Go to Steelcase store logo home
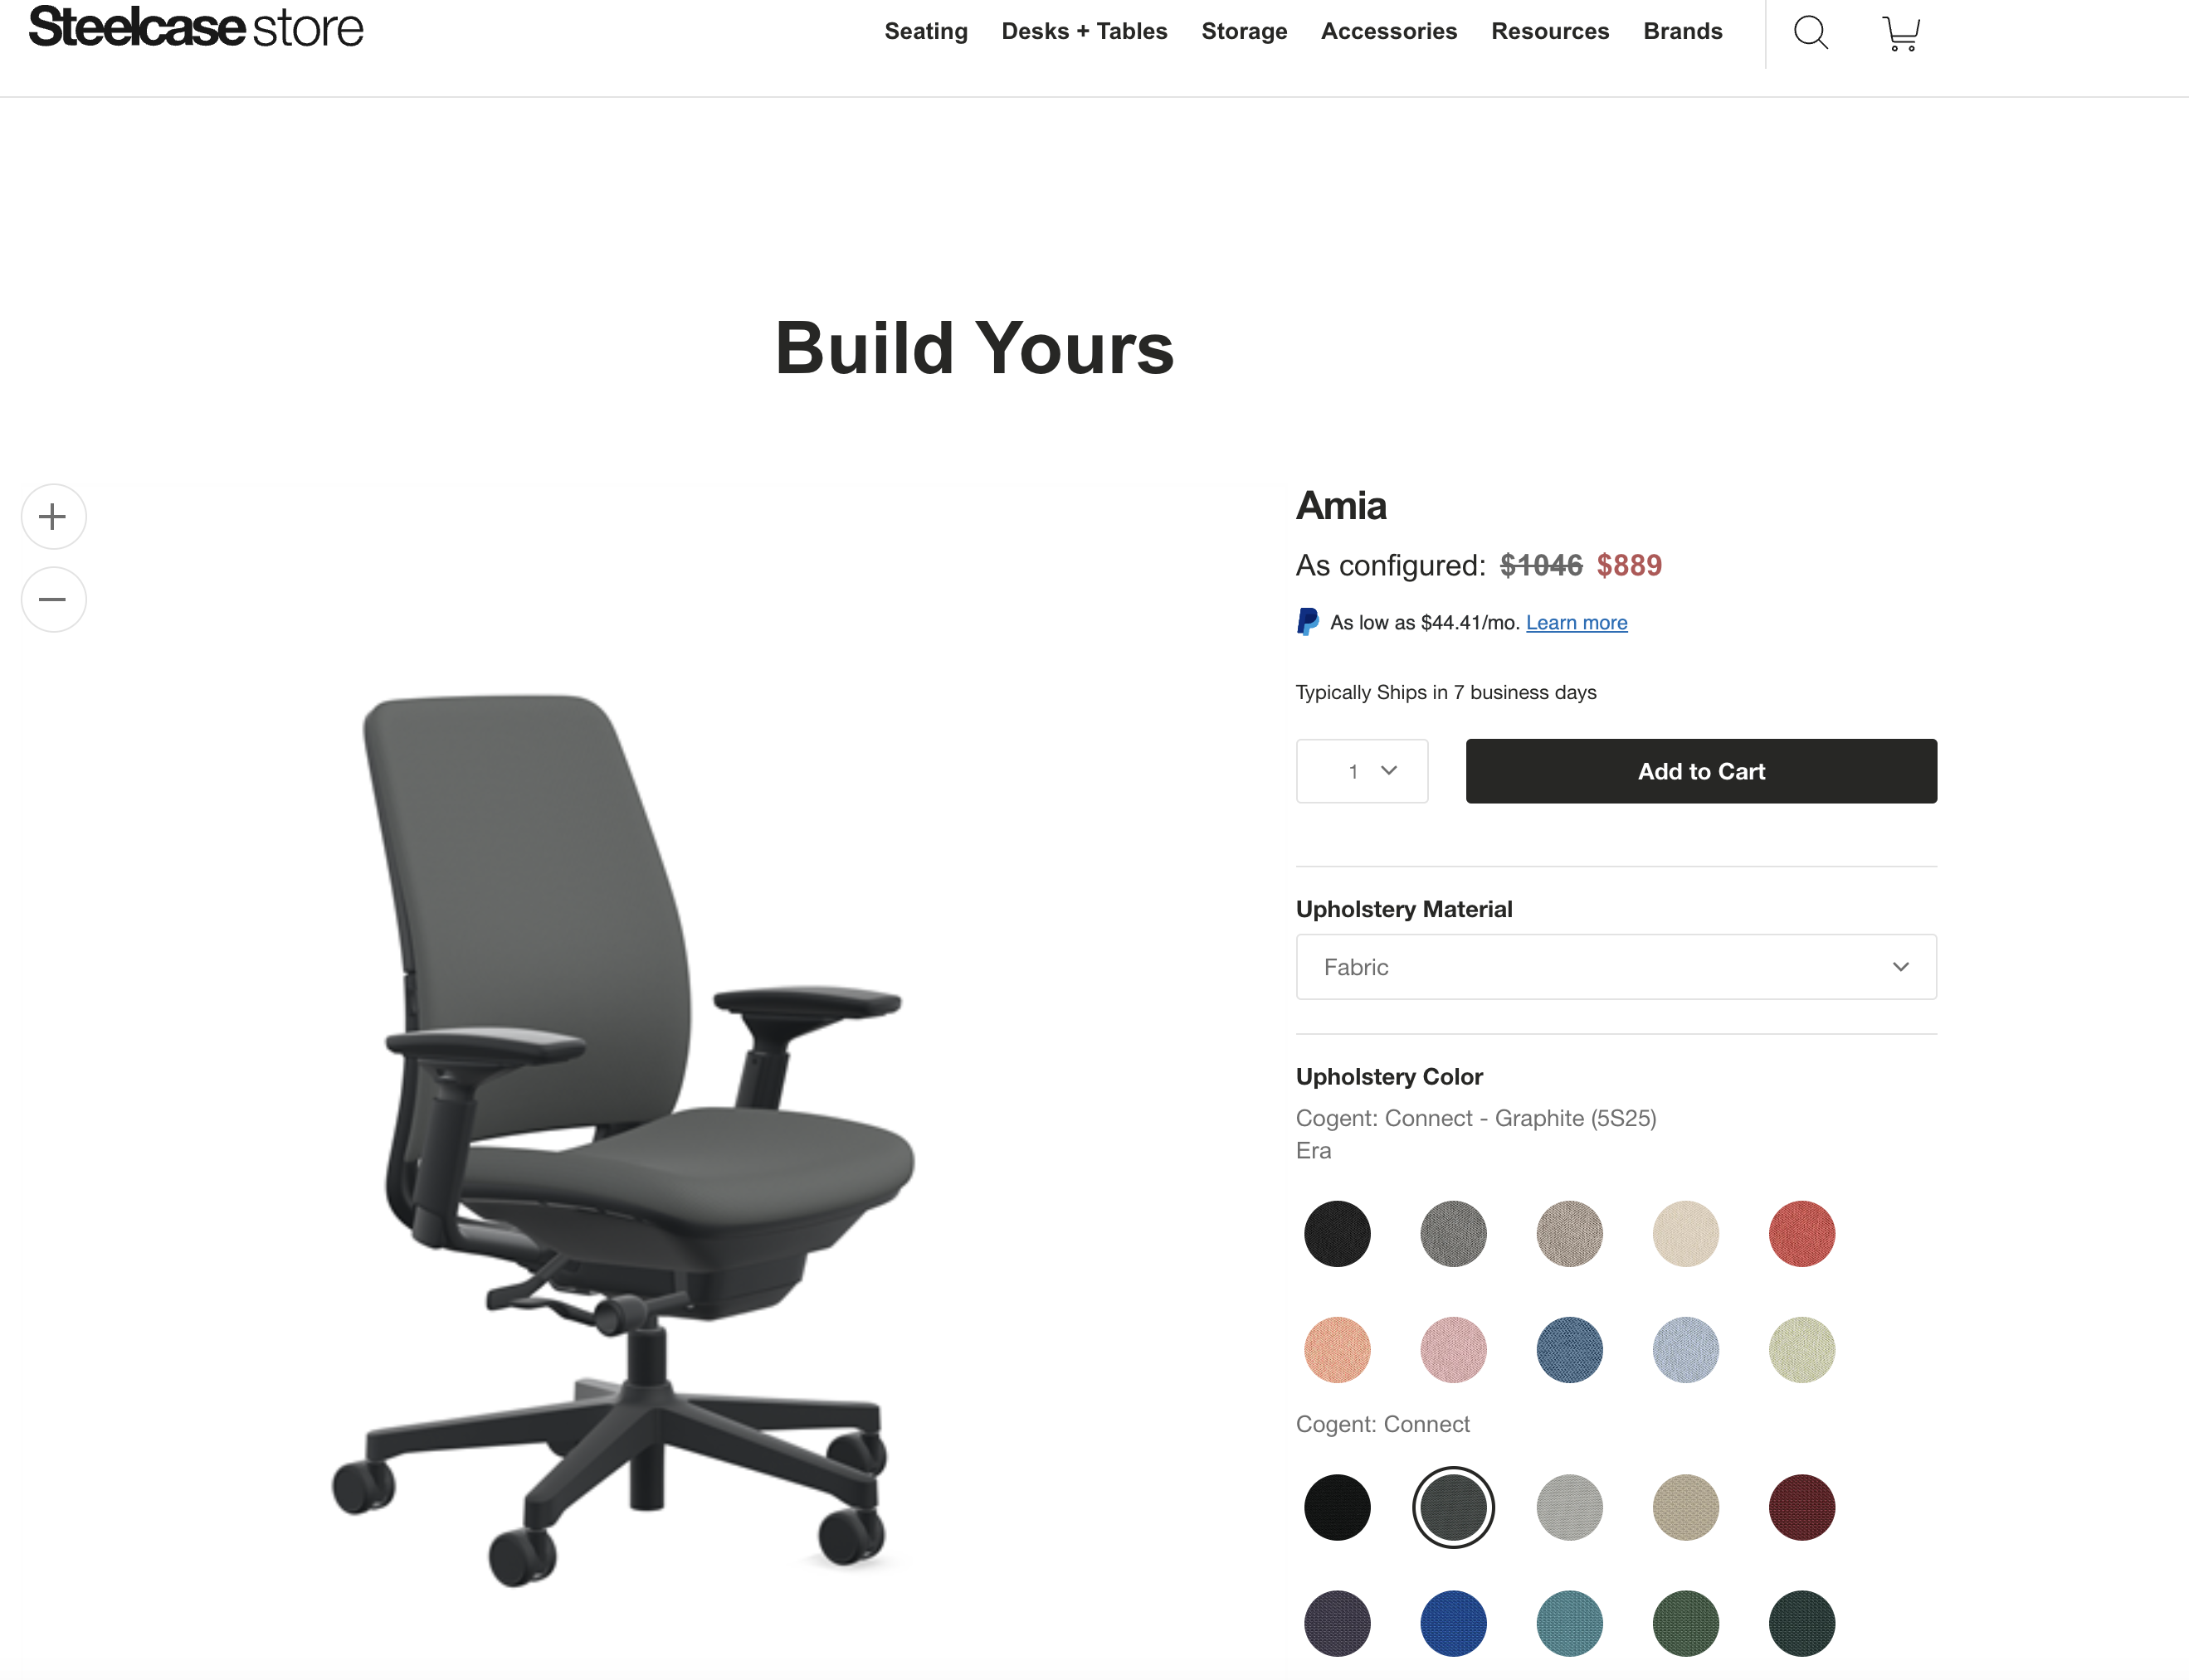Viewport: 2189px width, 1680px height. coord(196,28)
